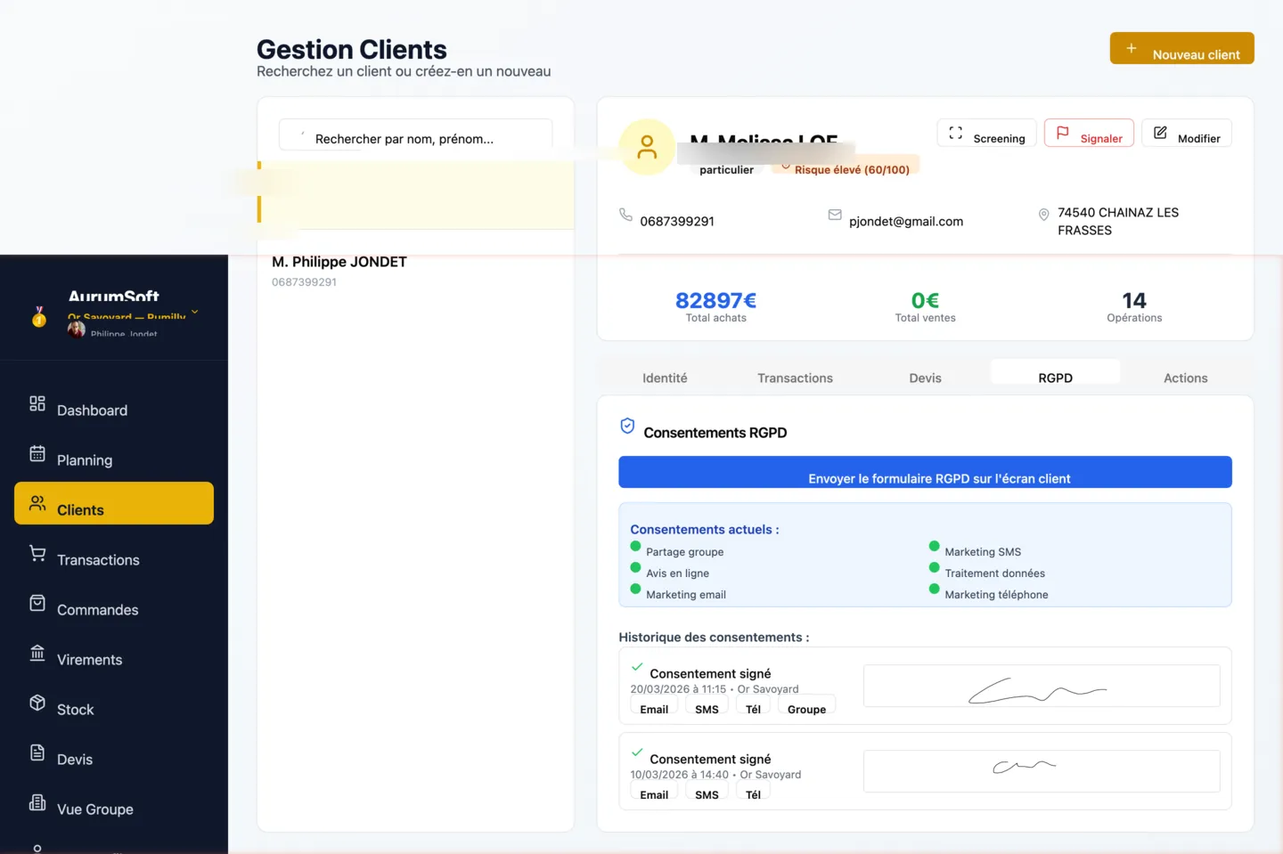Click the Risque élevé (60/100) badge

(845, 167)
